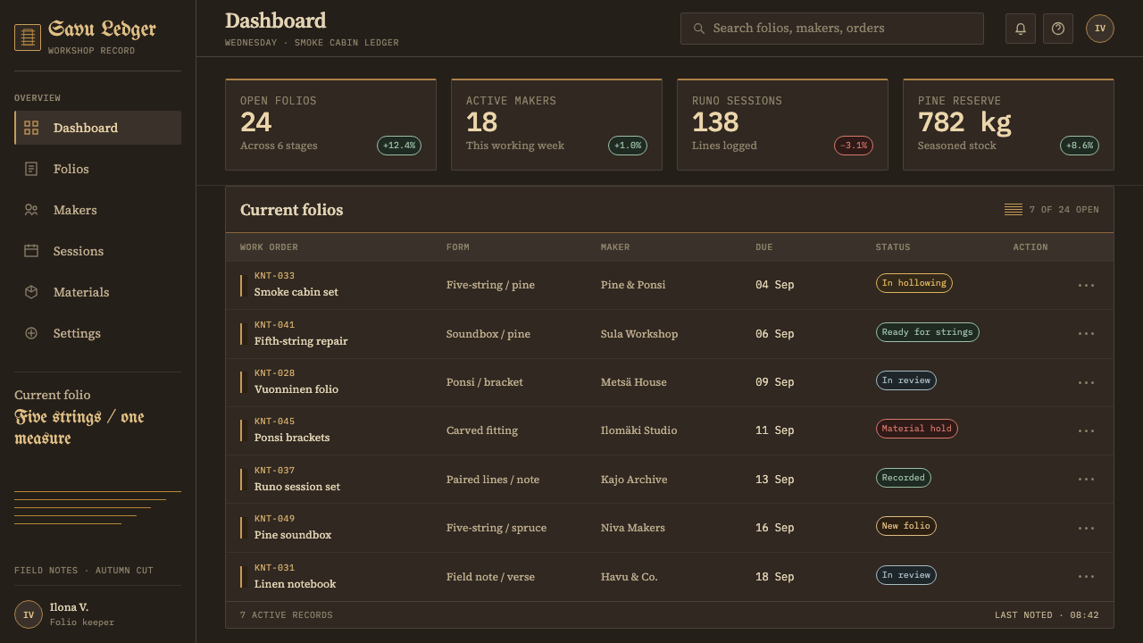Image resolution: width=1143 pixels, height=643 pixels.
Task: Open actions menu for Vuonninen folio
Action: coord(1086,383)
